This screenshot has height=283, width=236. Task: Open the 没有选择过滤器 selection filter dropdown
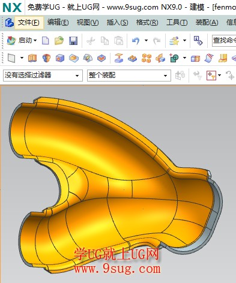43,76
